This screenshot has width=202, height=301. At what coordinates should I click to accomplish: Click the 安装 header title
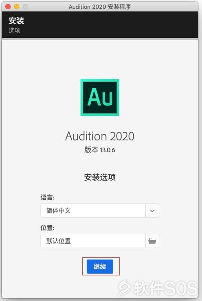(x=16, y=21)
